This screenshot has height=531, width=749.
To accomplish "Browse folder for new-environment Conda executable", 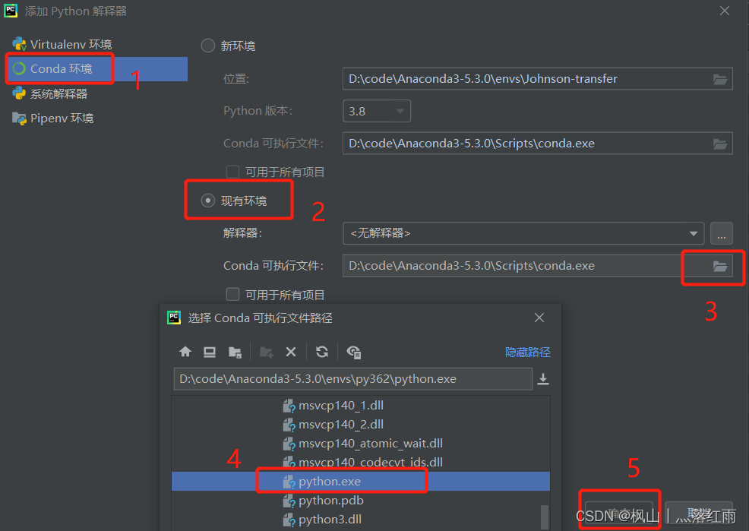I will click(x=720, y=144).
